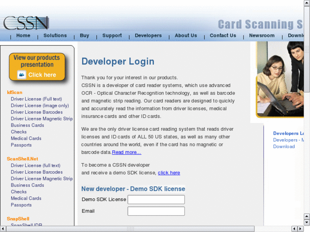This screenshot has width=310, height=232.
Task: Open ScanShell.Net Business Cards link
Action: 27,185
